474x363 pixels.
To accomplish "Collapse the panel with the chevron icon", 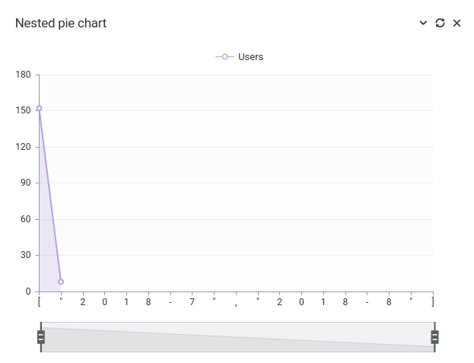I will tap(423, 23).
